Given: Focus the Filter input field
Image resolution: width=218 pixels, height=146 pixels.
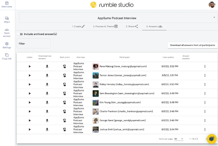Looking at the screenshot, I should click(x=34, y=43).
